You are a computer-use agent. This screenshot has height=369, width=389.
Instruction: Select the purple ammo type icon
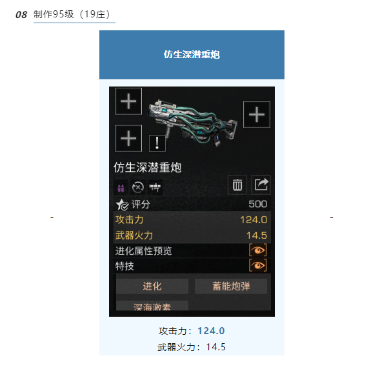[121, 188]
